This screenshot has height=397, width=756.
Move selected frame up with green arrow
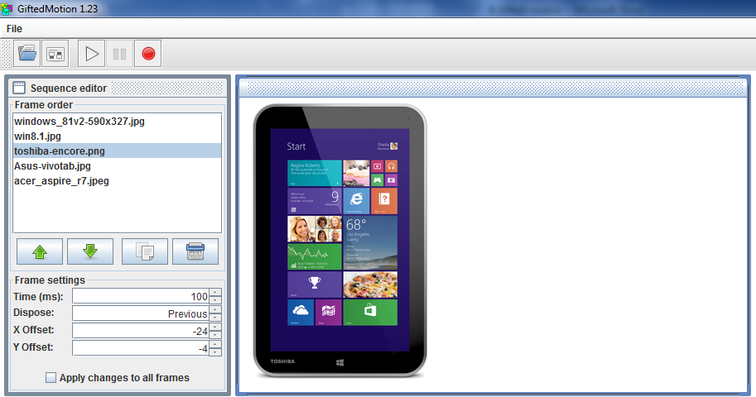(40, 251)
